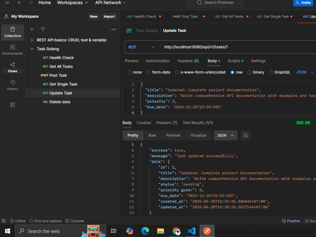Launch Microsoft Edge from taskbar
Screen dimensions: 316x237
pyautogui.click(x=145, y=231)
